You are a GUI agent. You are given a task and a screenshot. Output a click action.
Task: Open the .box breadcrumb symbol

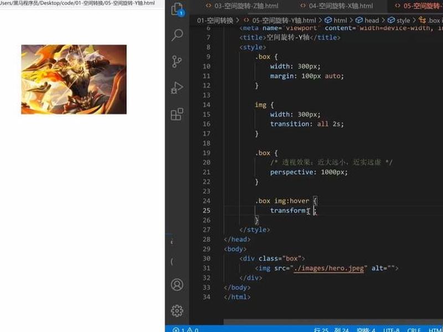tap(430, 20)
